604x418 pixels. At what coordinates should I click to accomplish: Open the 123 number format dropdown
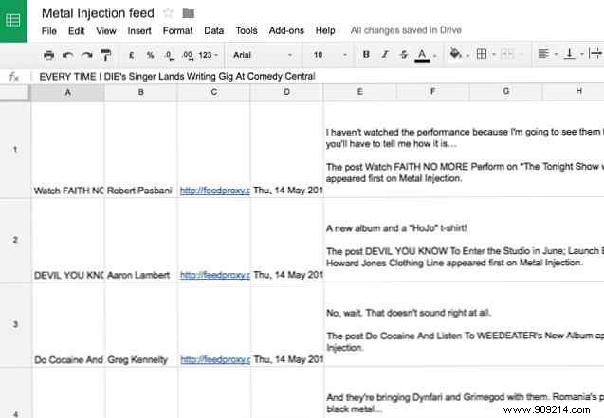208,55
